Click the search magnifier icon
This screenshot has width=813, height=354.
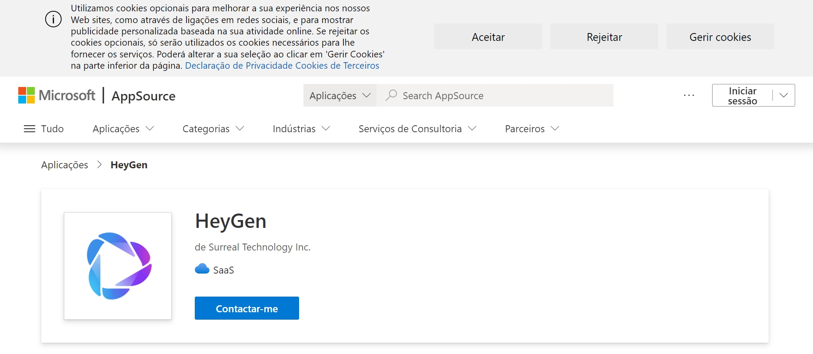[x=391, y=95]
